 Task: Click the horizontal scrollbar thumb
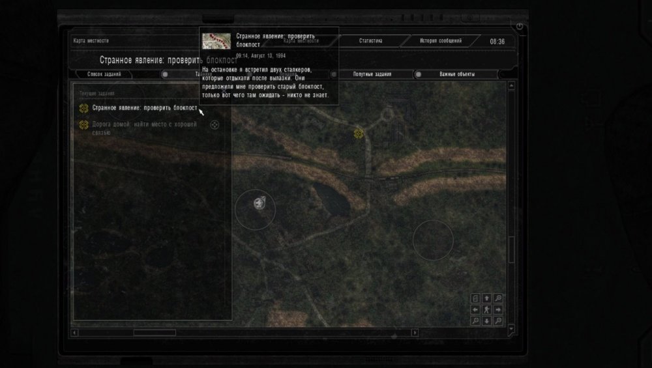click(x=155, y=333)
